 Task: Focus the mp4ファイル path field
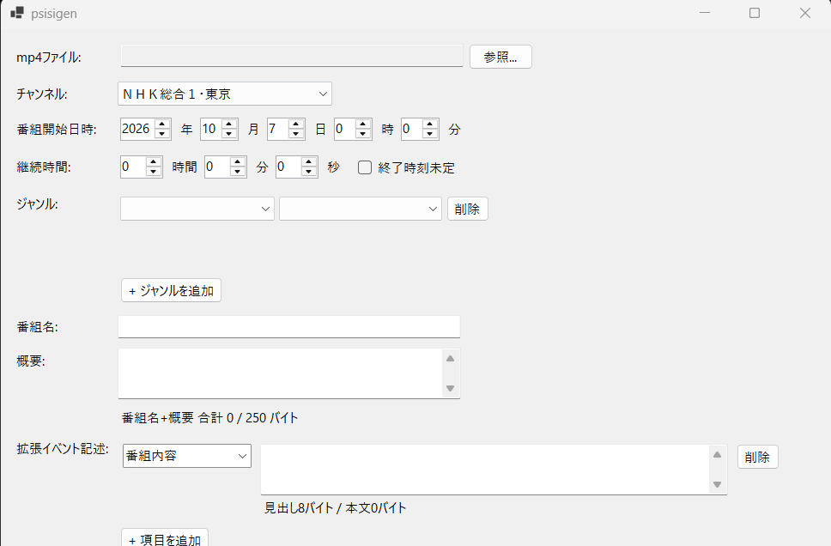coord(292,56)
